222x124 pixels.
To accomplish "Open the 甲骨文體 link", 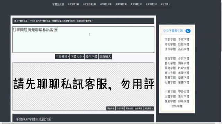I will tap(183, 92).
